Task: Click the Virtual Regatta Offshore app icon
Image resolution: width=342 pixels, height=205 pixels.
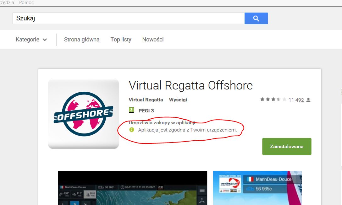Action: coord(84,114)
